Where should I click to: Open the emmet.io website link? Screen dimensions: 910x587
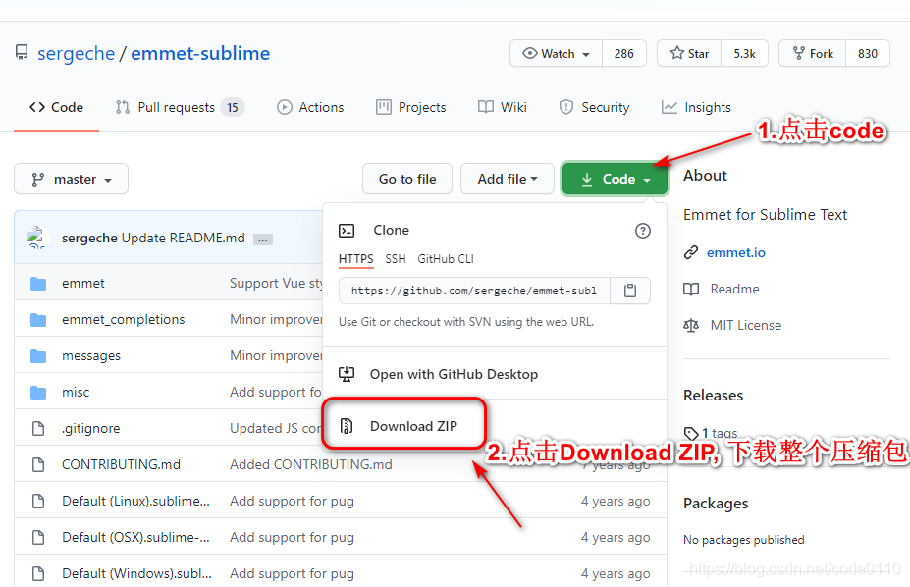pyautogui.click(x=736, y=253)
